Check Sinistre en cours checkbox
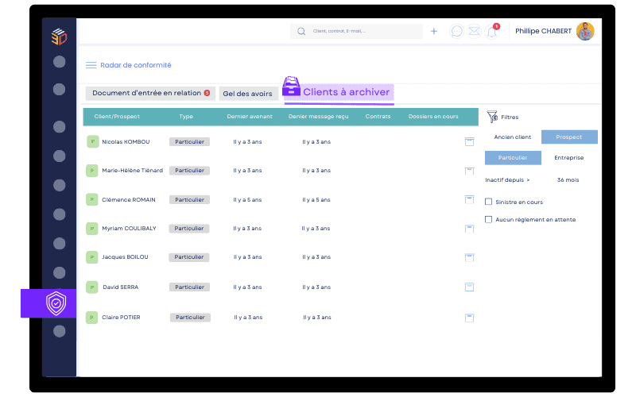This screenshot has width=636, height=397. tap(488, 202)
